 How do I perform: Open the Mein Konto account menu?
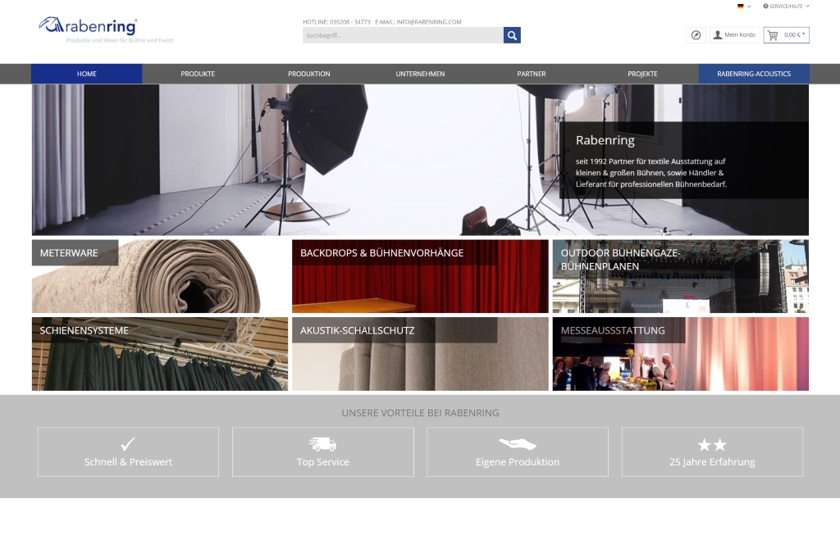[734, 35]
